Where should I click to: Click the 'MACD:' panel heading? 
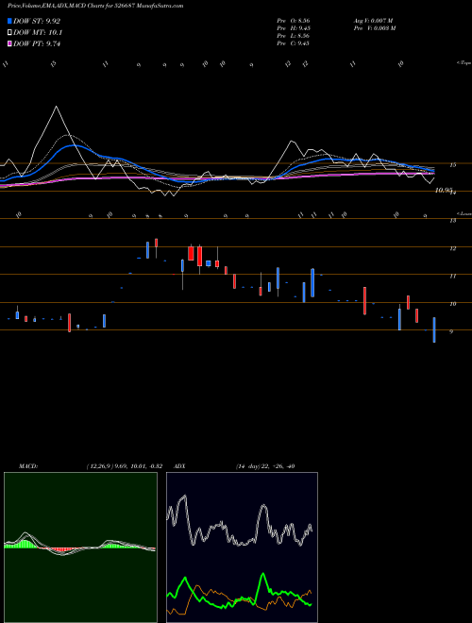27,466
